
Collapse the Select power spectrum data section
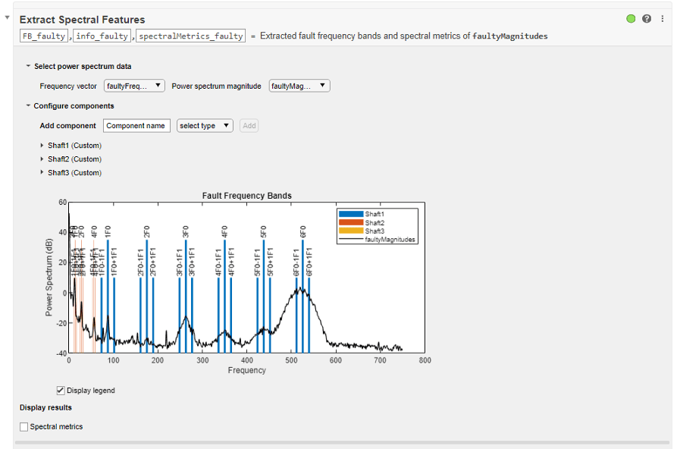pos(27,66)
